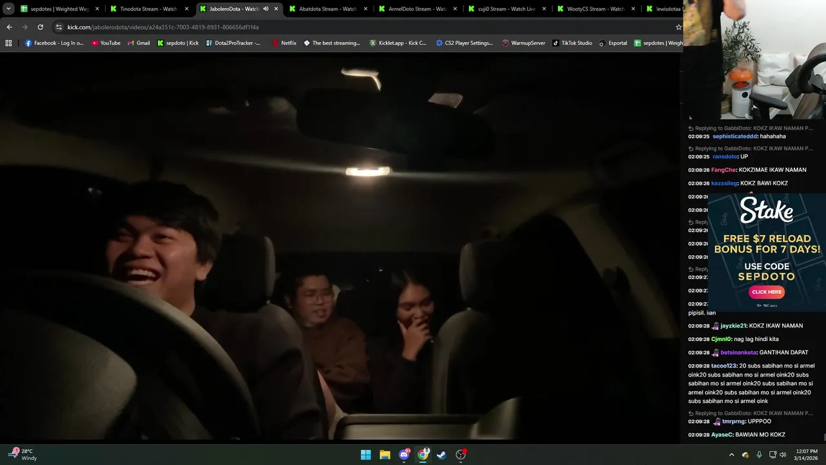Image resolution: width=826 pixels, height=465 pixels.
Task: Close the ArmelDoto Stream tab
Action: [456, 9]
